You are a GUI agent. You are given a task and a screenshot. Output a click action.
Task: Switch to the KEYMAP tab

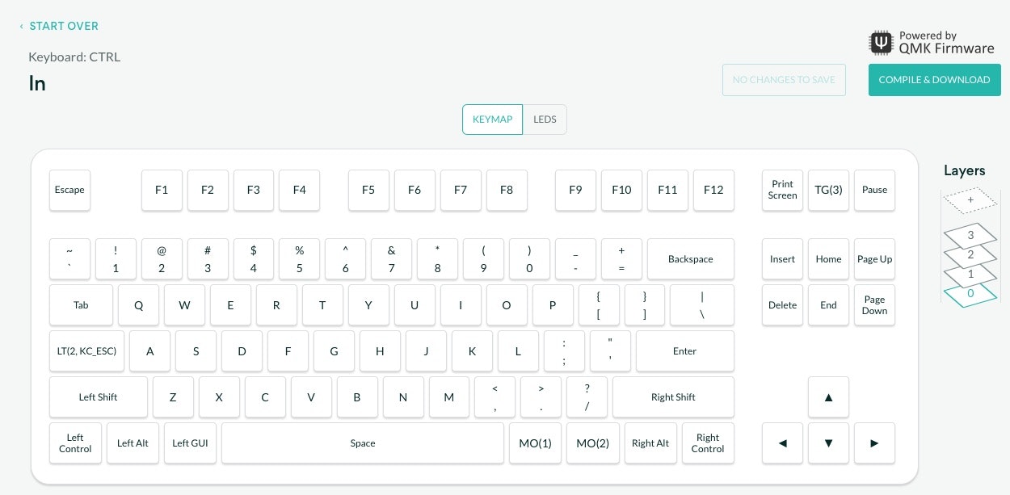tap(492, 120)
